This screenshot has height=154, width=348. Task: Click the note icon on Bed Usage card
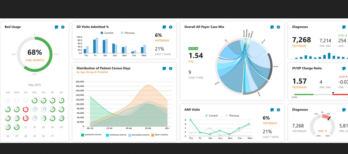pyautogui.click(x=56, y=27)
